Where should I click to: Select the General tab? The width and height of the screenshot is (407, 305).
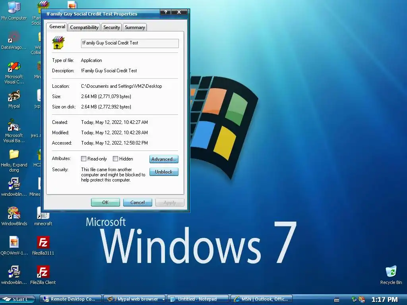[57, 27]
